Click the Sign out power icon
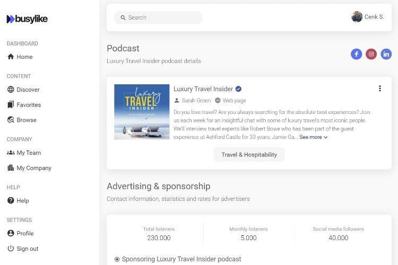 [x=11, y=248]
